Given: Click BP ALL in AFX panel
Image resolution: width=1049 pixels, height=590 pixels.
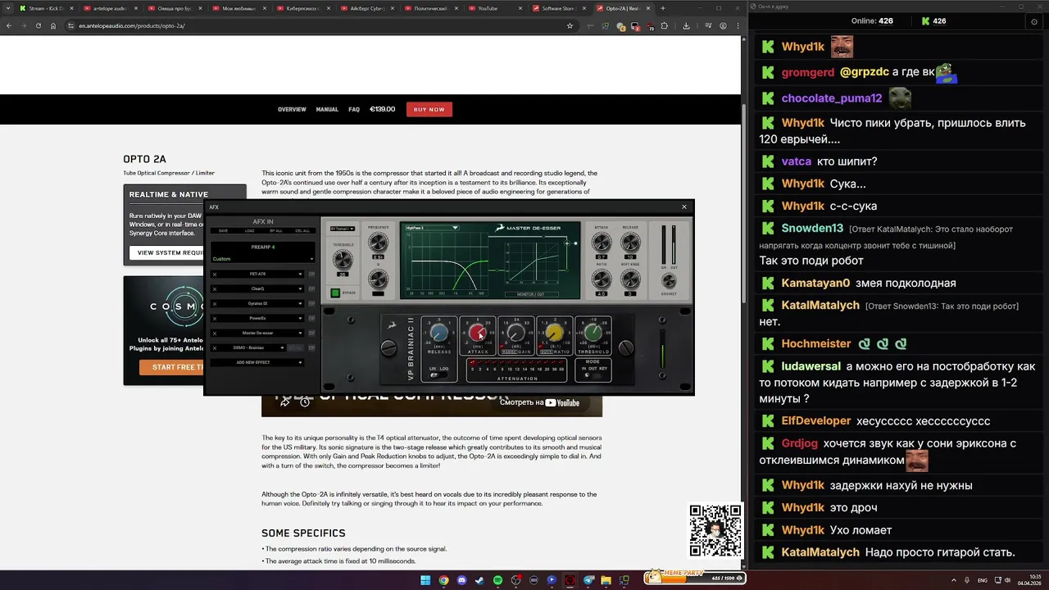Looking at the screenshot, I should tap(276, 231).
